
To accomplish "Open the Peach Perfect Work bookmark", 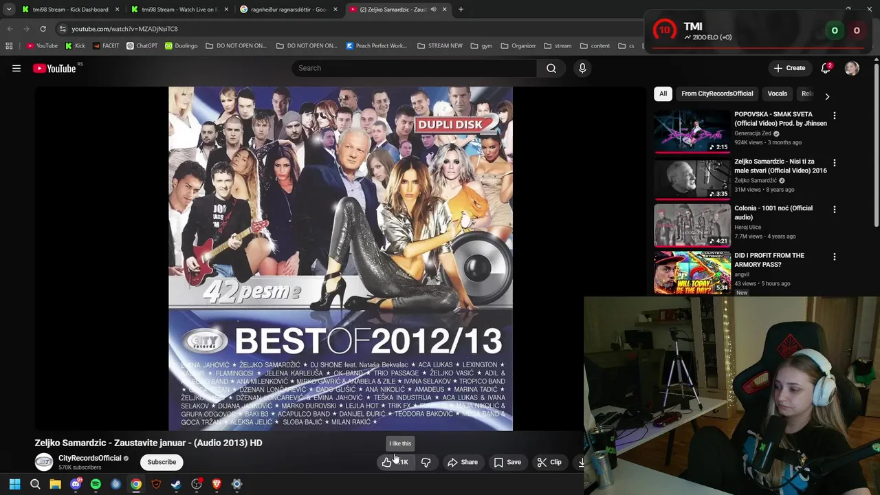I will tap(376, 46).
